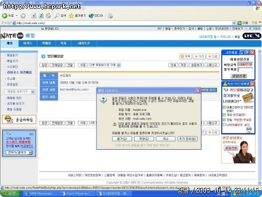Close the loan consultation ad popup
This screenshot has height=197, width=262.
[x=253, y=53]
